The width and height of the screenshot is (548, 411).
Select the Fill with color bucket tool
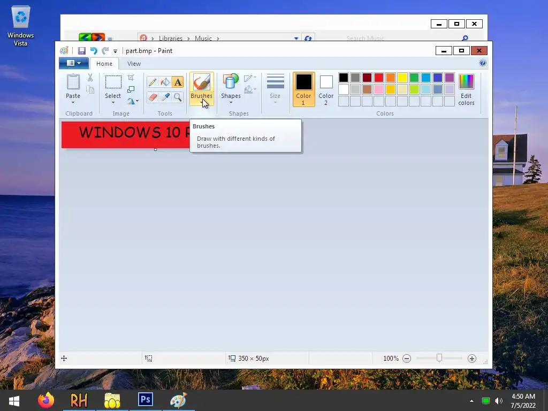tap(165, 82)
